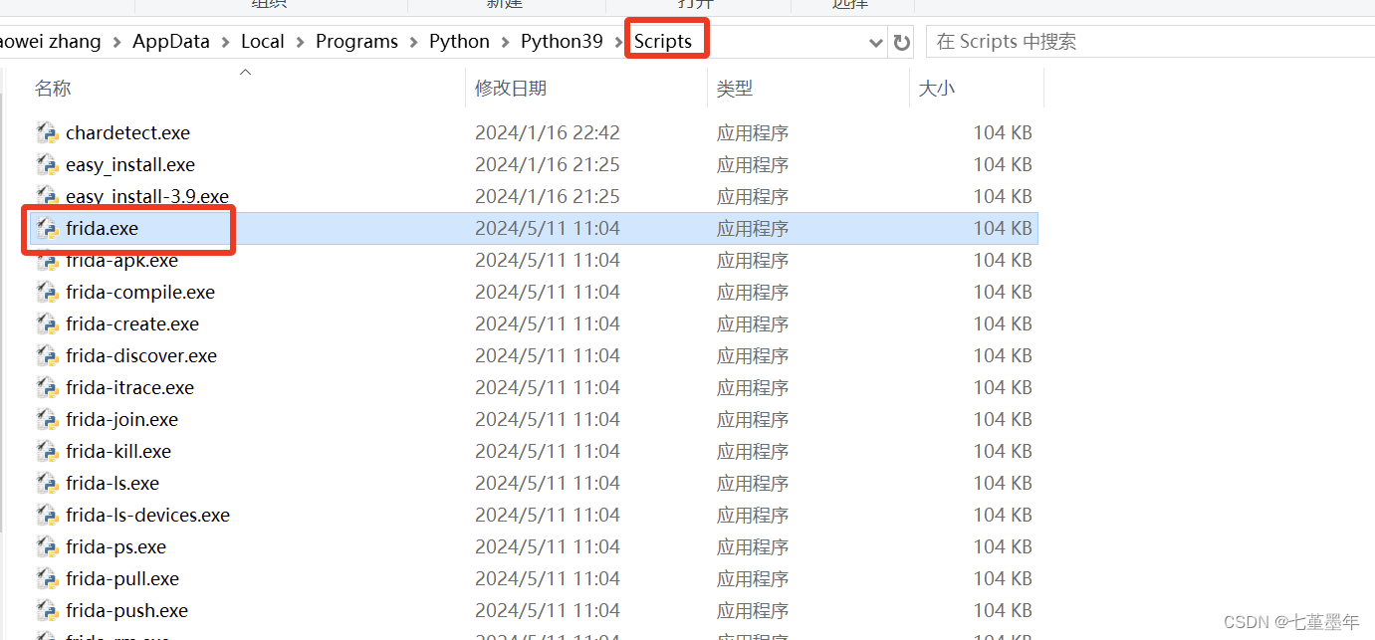Click the 2024/1/16 22:42 date of chardetect.exe
Viewport: 1375px width, 640px height.
[548, 132]
